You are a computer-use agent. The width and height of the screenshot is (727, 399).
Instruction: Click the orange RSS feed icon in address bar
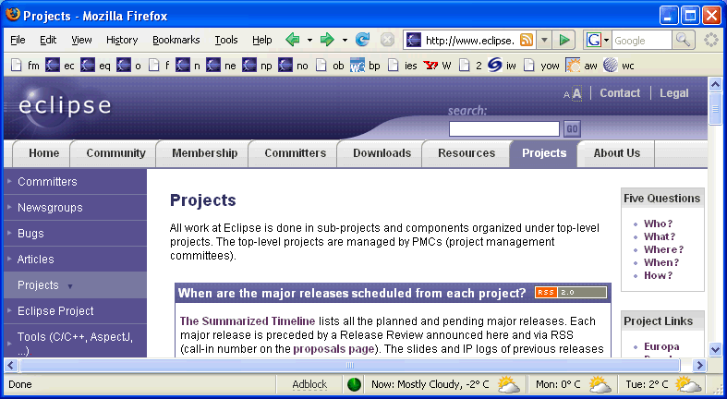(x=527, y=41)
